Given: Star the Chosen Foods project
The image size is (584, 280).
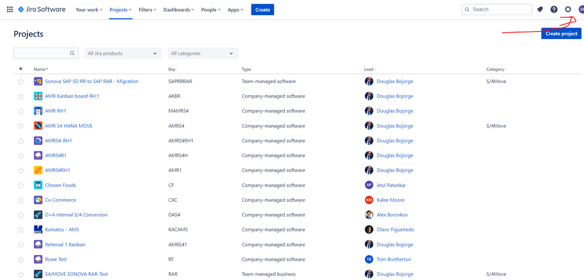Looking at the screenshot, I should point(21,185).
